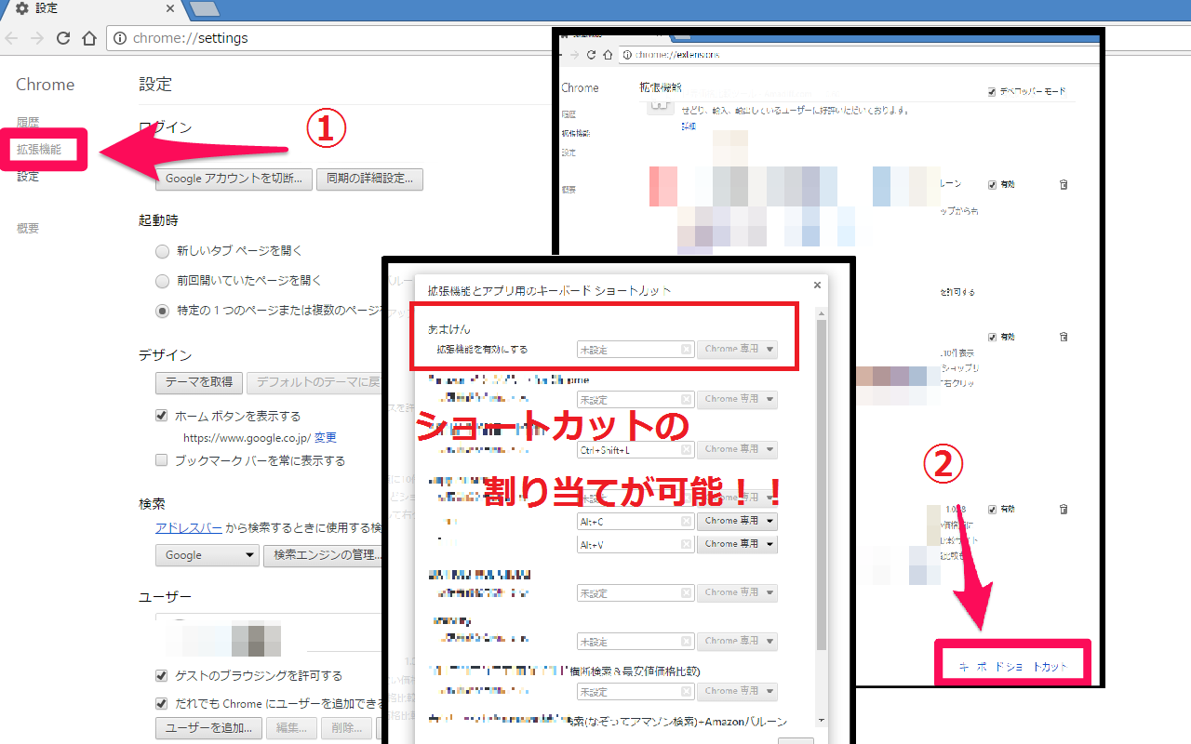Clear the Alt+V shortcut with its x
1191x744 pixels.
click(686, 544)
